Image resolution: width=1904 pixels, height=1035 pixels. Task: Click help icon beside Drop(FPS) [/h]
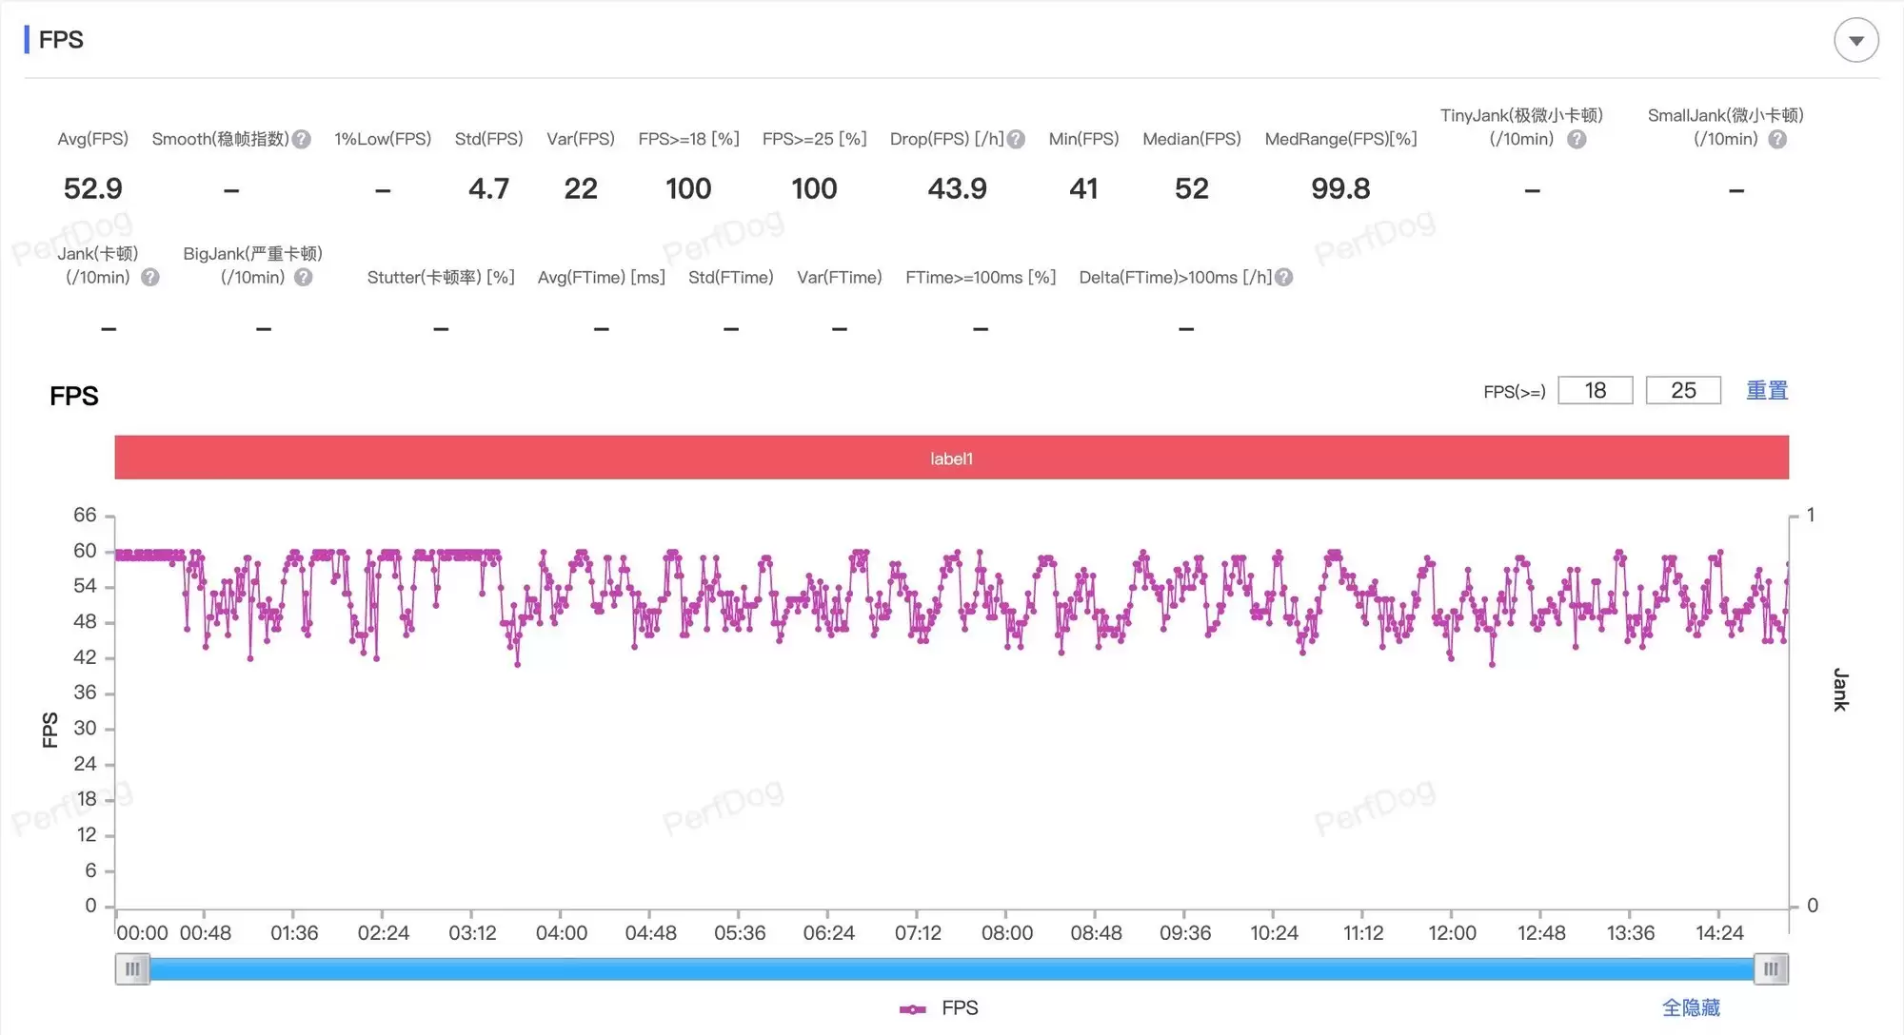click(1016, 139)
